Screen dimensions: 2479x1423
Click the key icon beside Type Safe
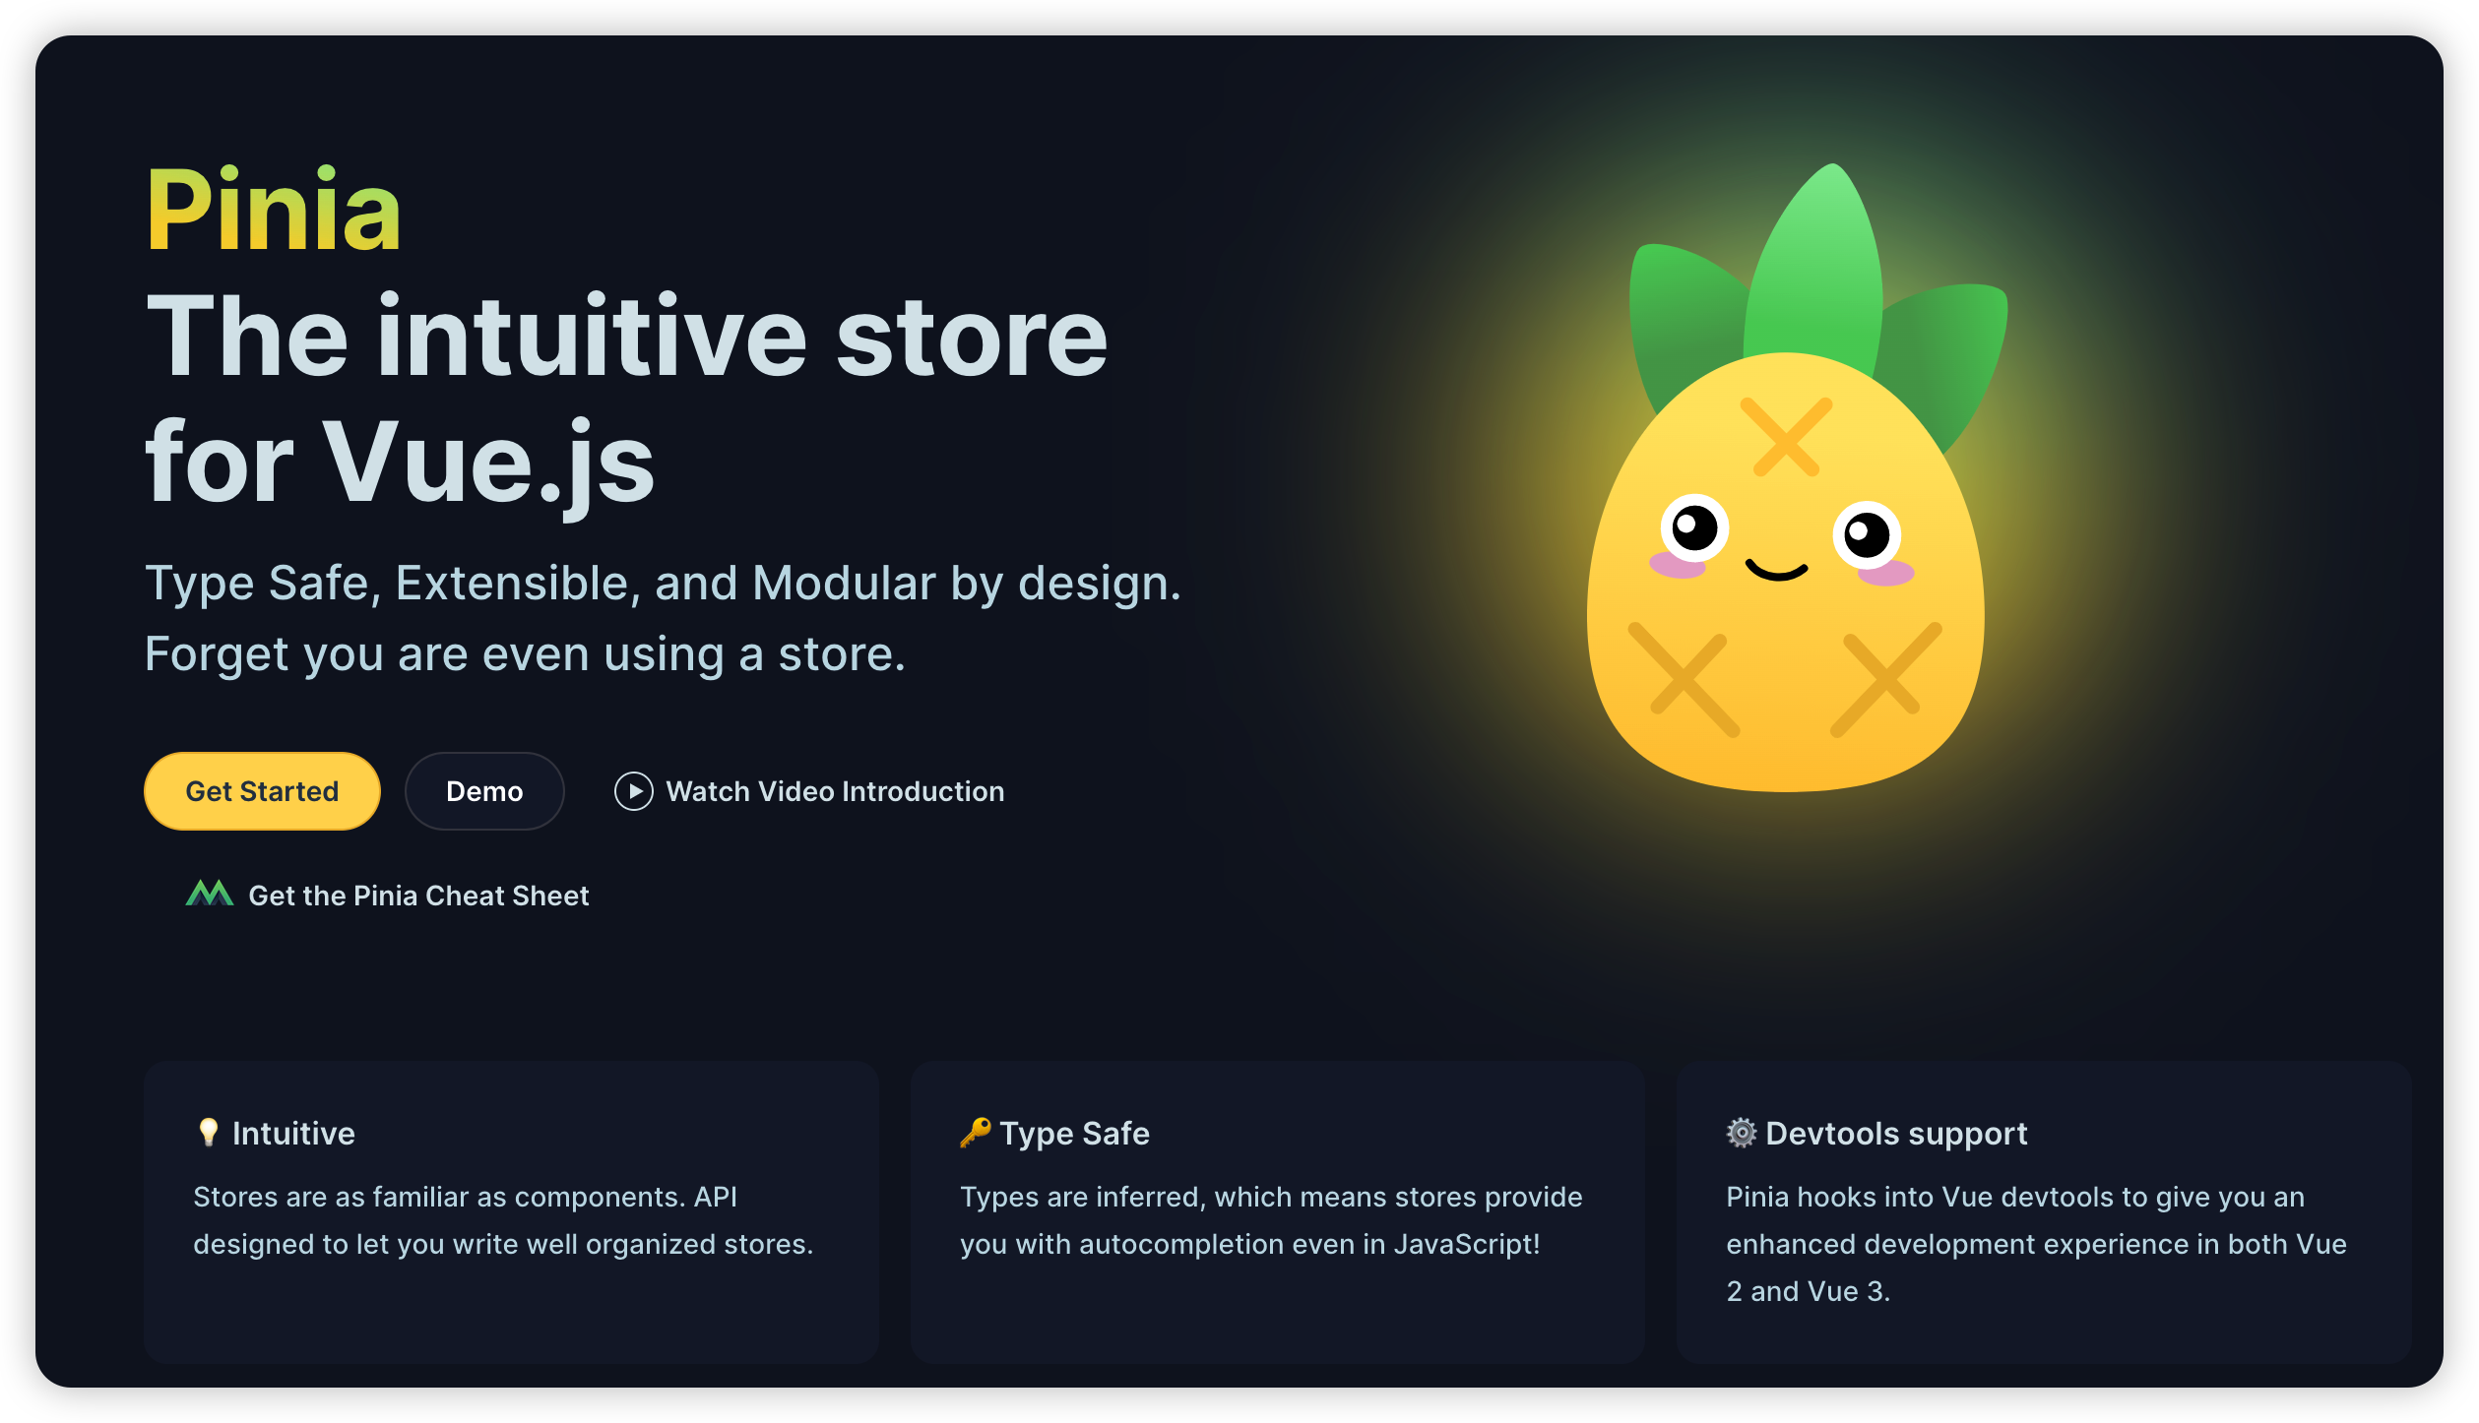tap(975, 1133)
